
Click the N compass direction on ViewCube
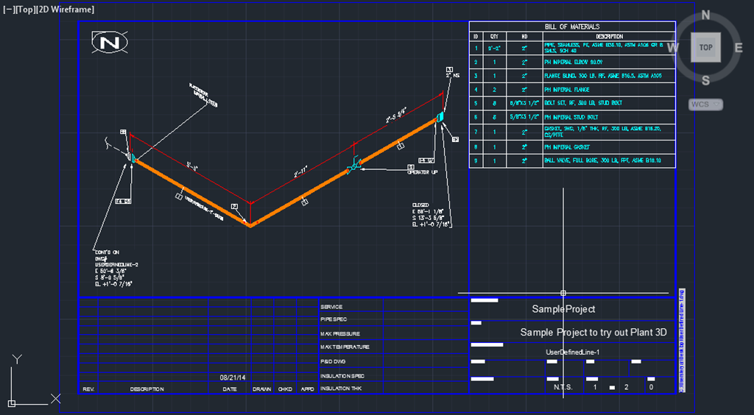pos(705,15)
